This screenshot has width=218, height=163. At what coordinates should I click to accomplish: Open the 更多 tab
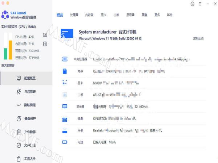point(157,15)
